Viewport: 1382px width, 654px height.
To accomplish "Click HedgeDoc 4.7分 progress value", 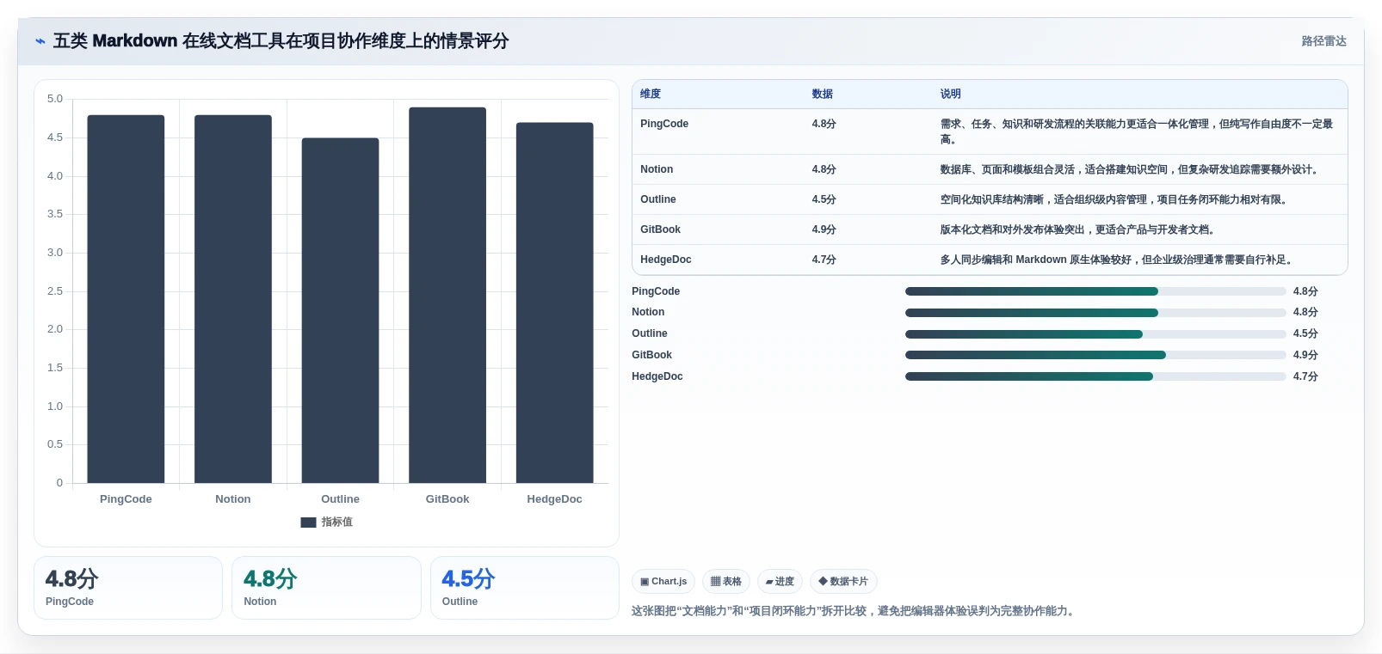I will [x=1305, y=376].
